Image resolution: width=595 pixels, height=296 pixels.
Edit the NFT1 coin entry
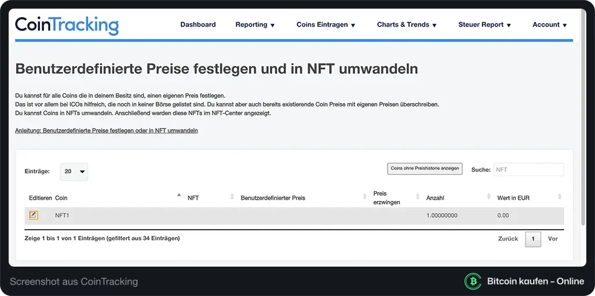tap(34, 215)
